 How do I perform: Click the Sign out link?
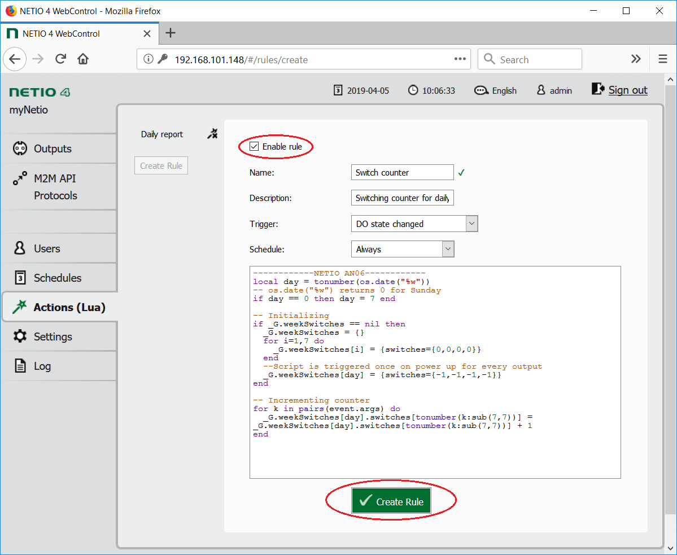coord(628,90)
